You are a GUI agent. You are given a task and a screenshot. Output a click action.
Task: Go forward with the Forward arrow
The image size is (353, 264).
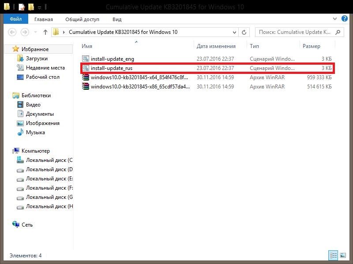coord(25,32)
